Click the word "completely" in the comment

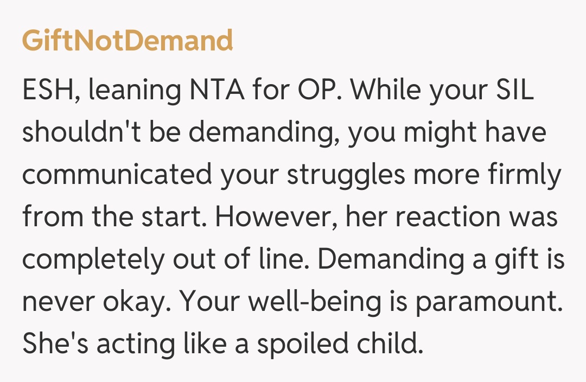point(93,260)
